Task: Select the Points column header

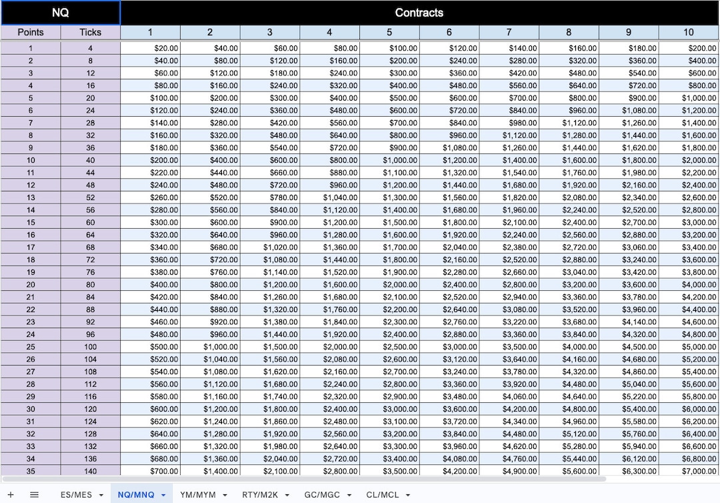Action: tap(30, 31)
